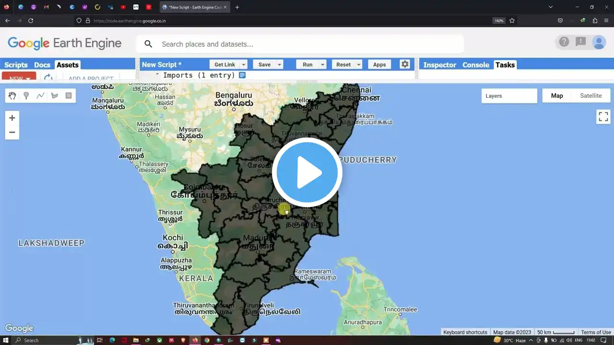Go back to the previous page
The width and height of the screenshot is (614, 345).
tap(8, 21)
